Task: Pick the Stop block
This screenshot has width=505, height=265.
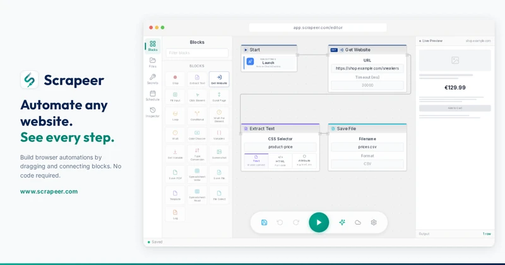Action: coord(175,79)
